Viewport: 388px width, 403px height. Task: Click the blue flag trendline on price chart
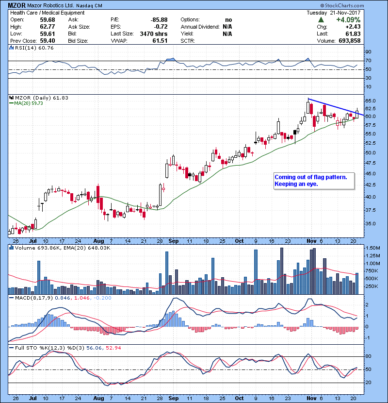(336, 107)
